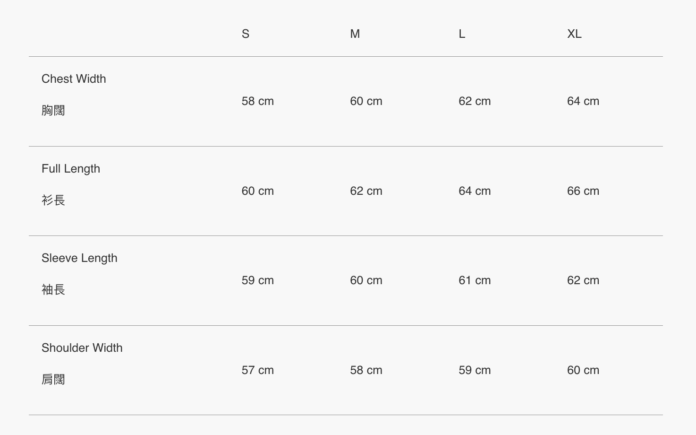The width and height of the screenshot is (696, 435).
Task: Click the Chinese label 胸闊
Action: pos(53,111)
